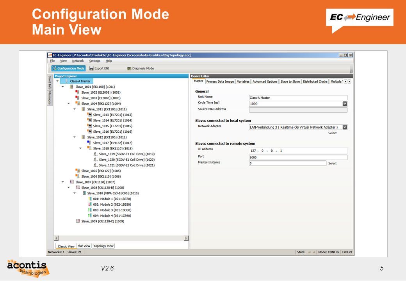
Task: Open the Advanced Options tab
Action: click(265, 82)
